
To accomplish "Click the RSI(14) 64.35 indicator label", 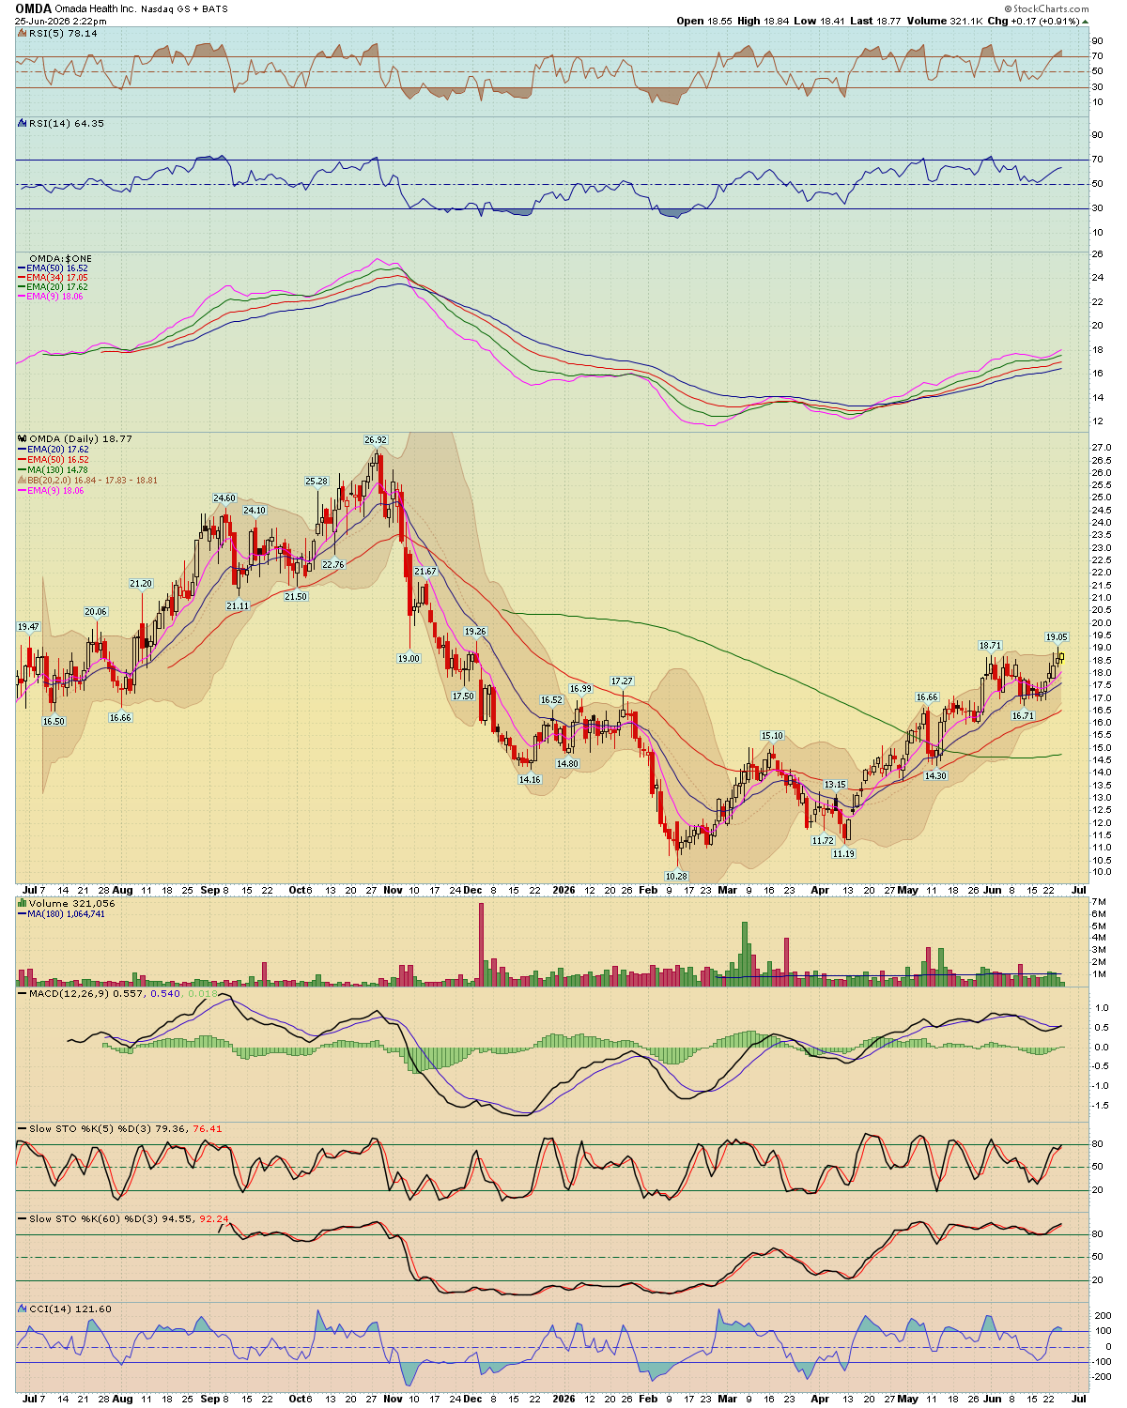I will (67, 123).
